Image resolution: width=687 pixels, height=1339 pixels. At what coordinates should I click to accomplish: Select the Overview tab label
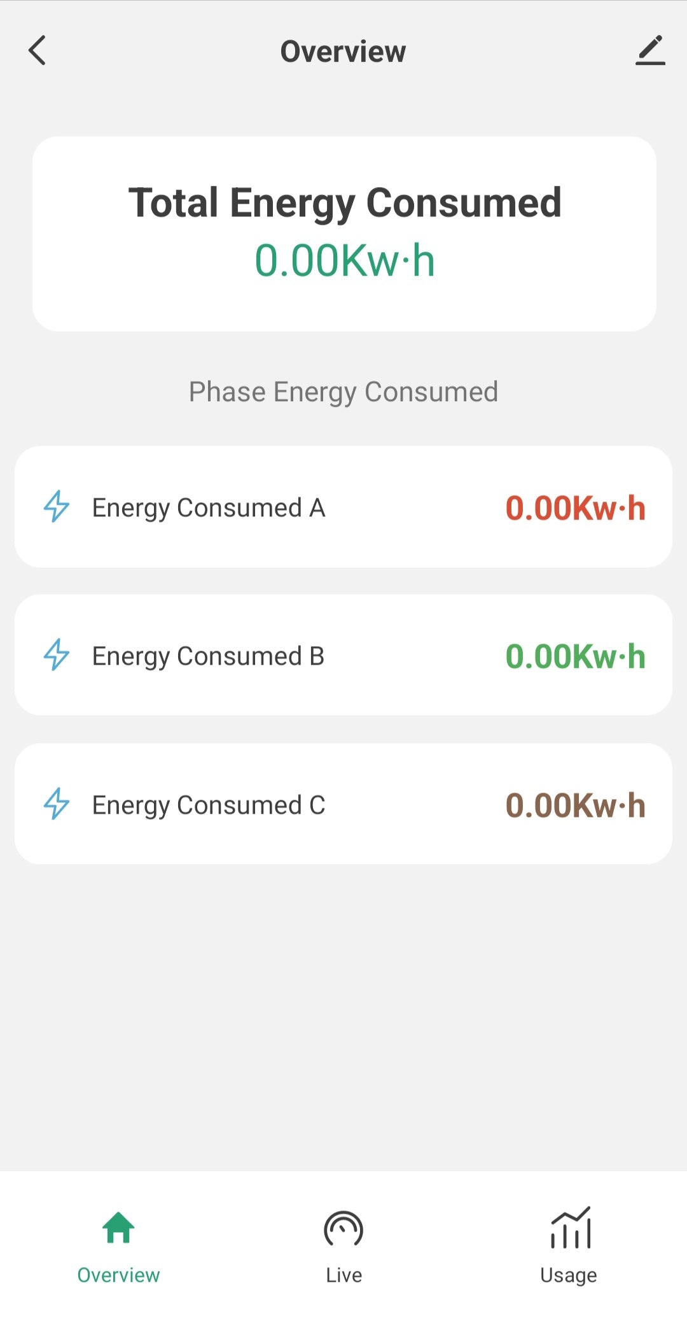click(118, 1275)
